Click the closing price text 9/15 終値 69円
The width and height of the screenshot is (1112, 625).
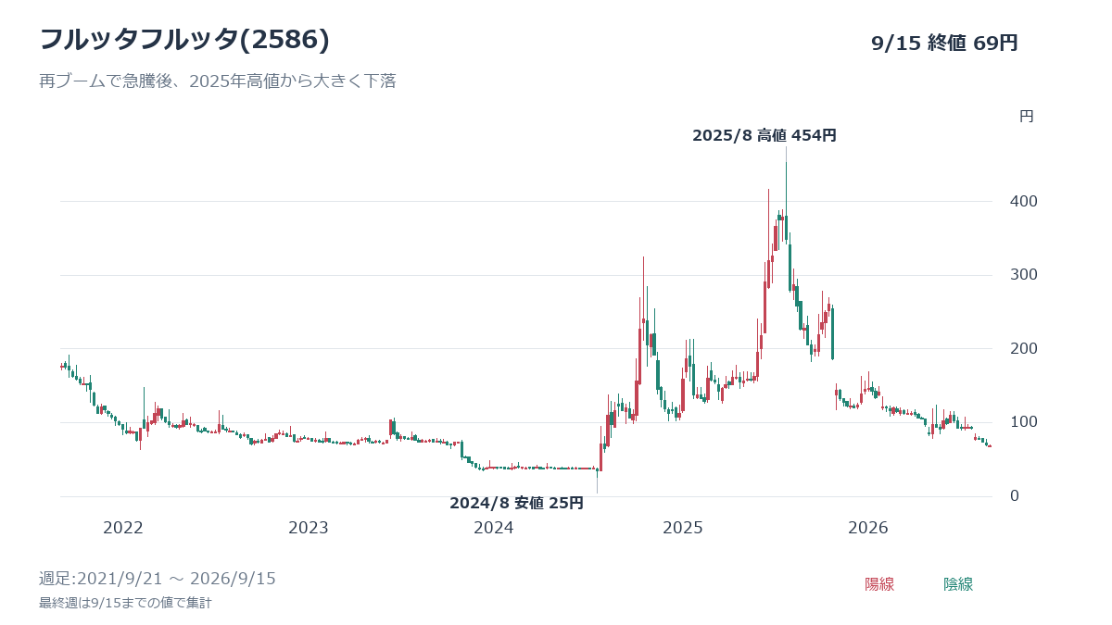[944, 43]
